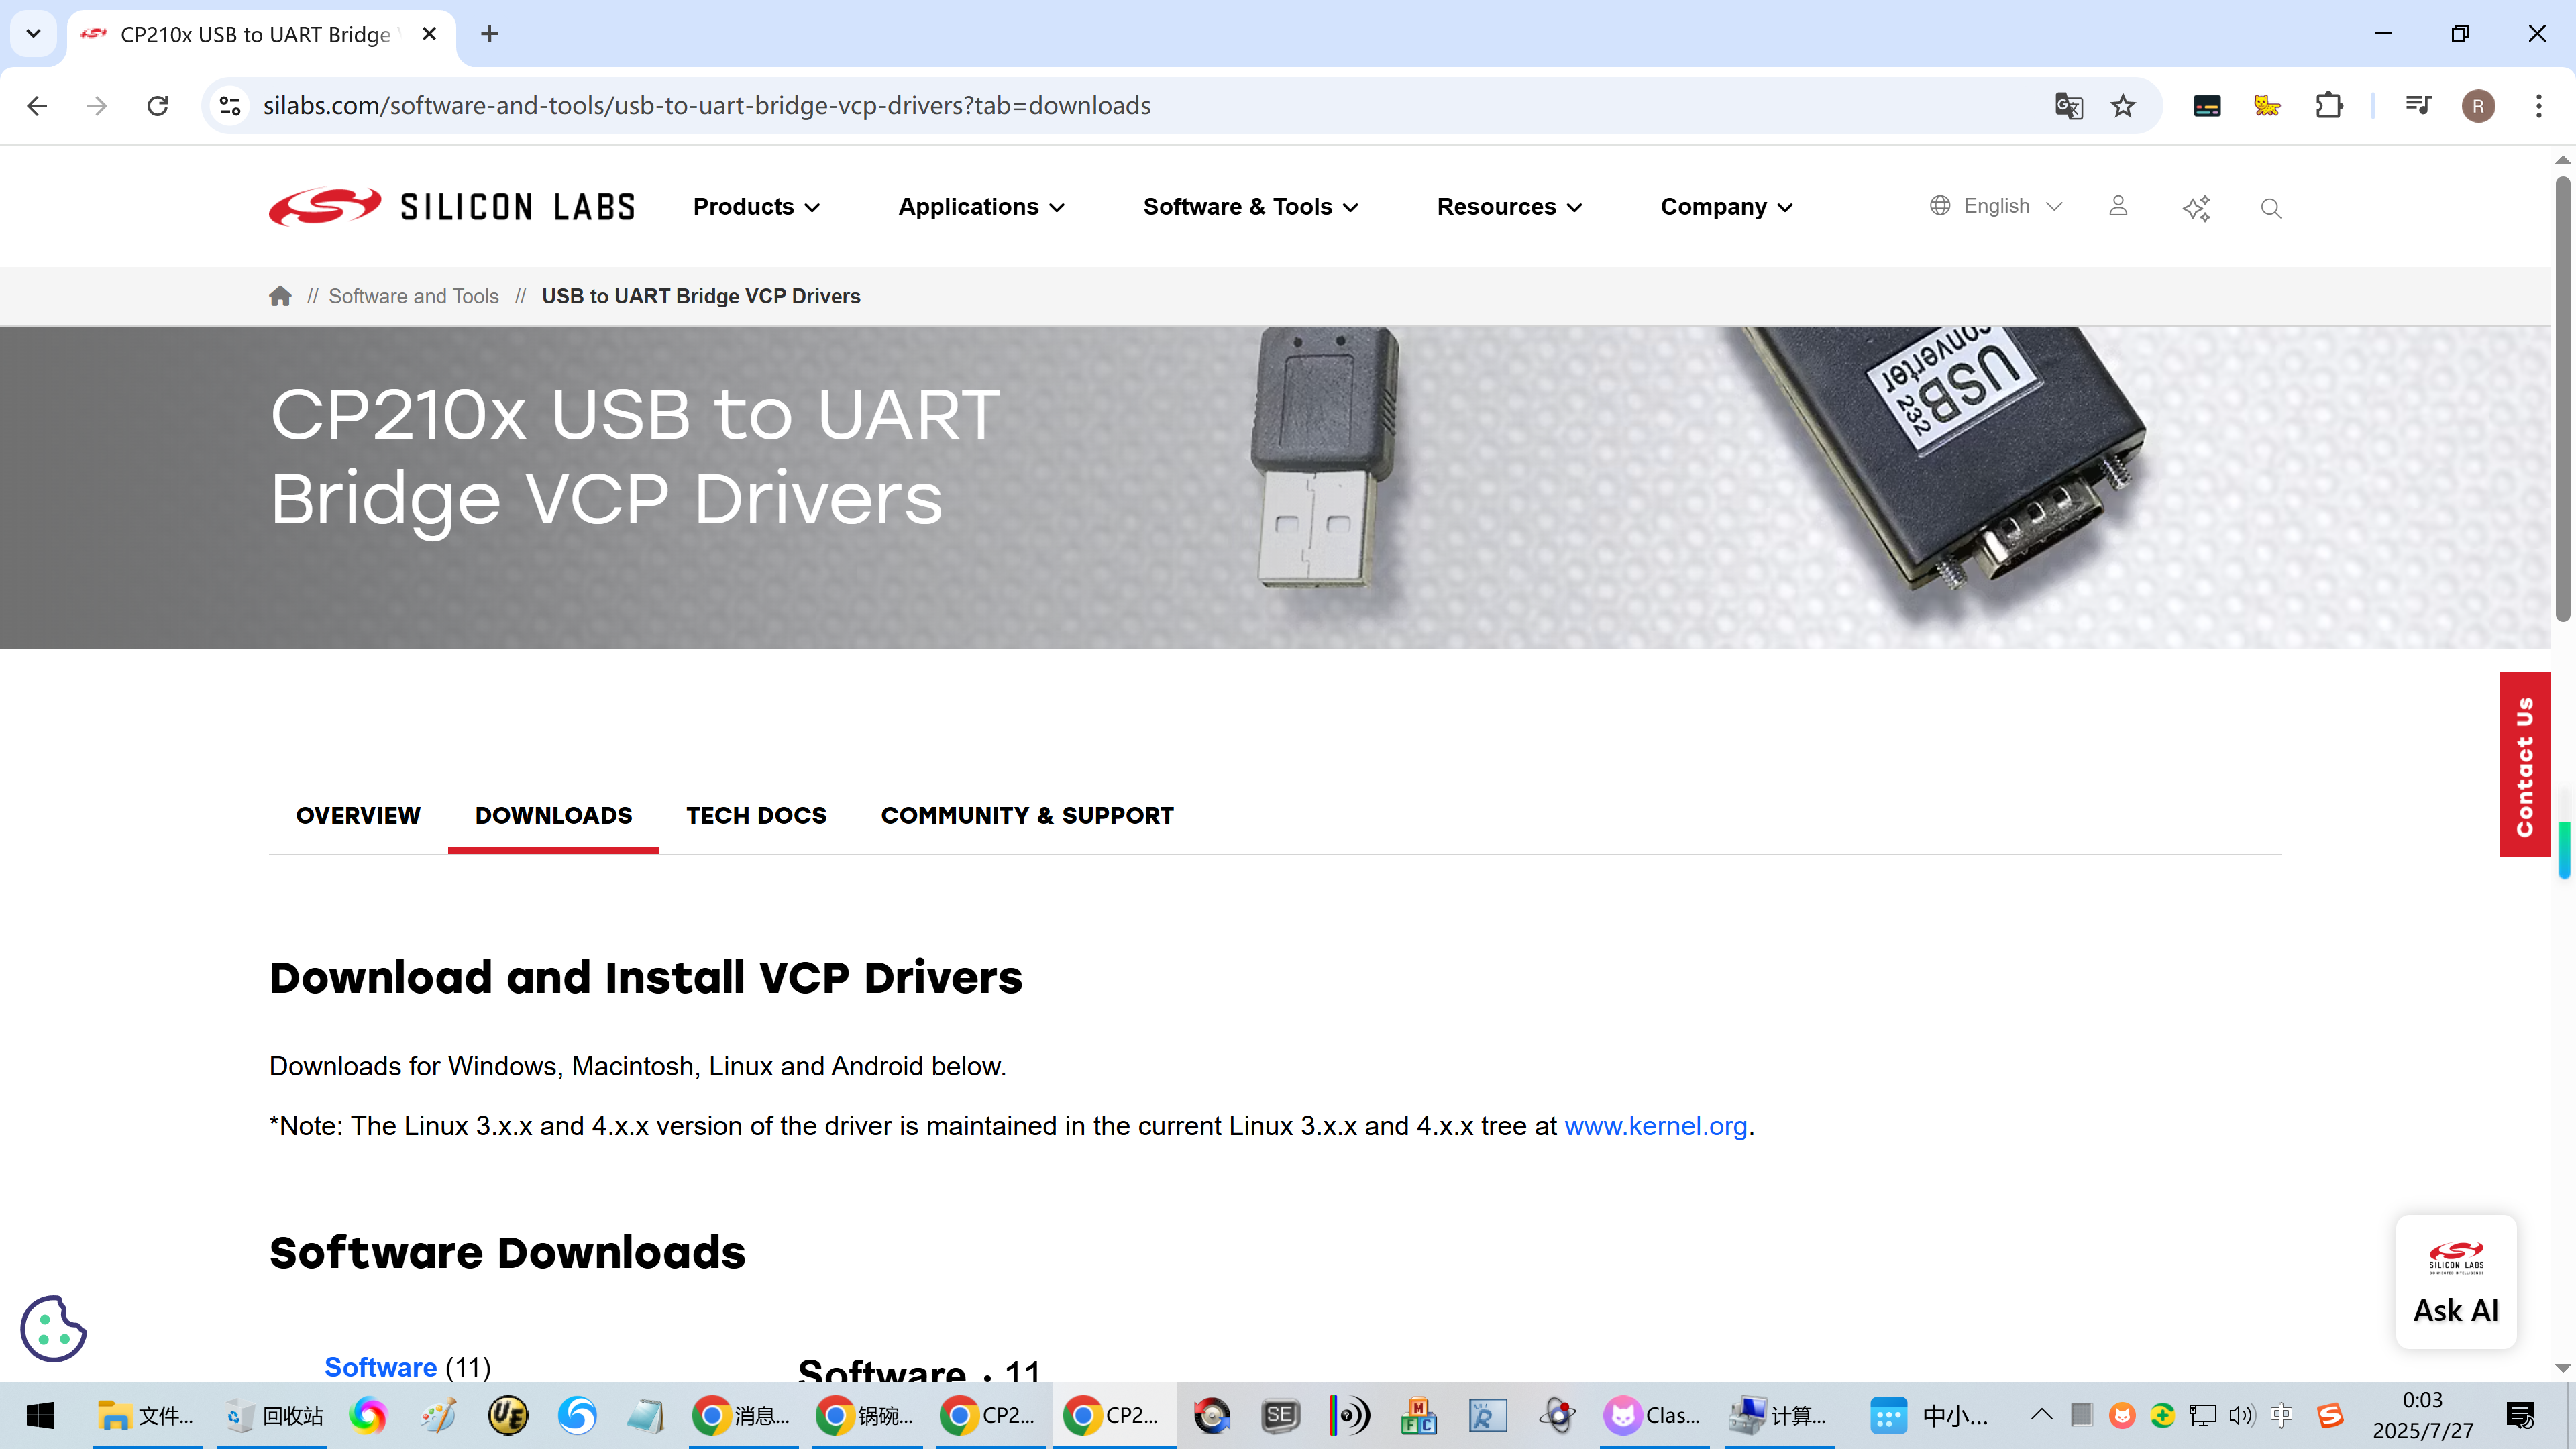Expand the Applications menu
This screenshot has width=2576, height=1449.
[981, 207]
